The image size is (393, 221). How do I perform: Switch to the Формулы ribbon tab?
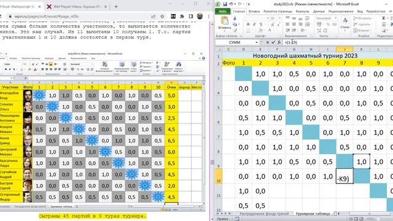[x=302, y=11]
